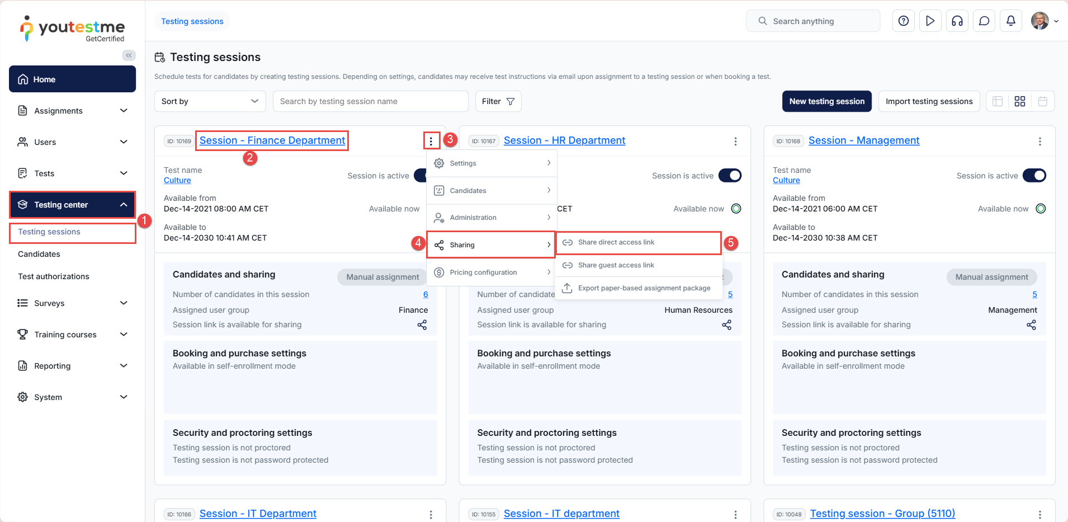Switch to calendar view icon
This screenshot has height=522, width=1068.
pos(1042,101)
